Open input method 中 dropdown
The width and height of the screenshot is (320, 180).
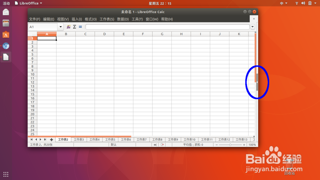click(284, 3)
